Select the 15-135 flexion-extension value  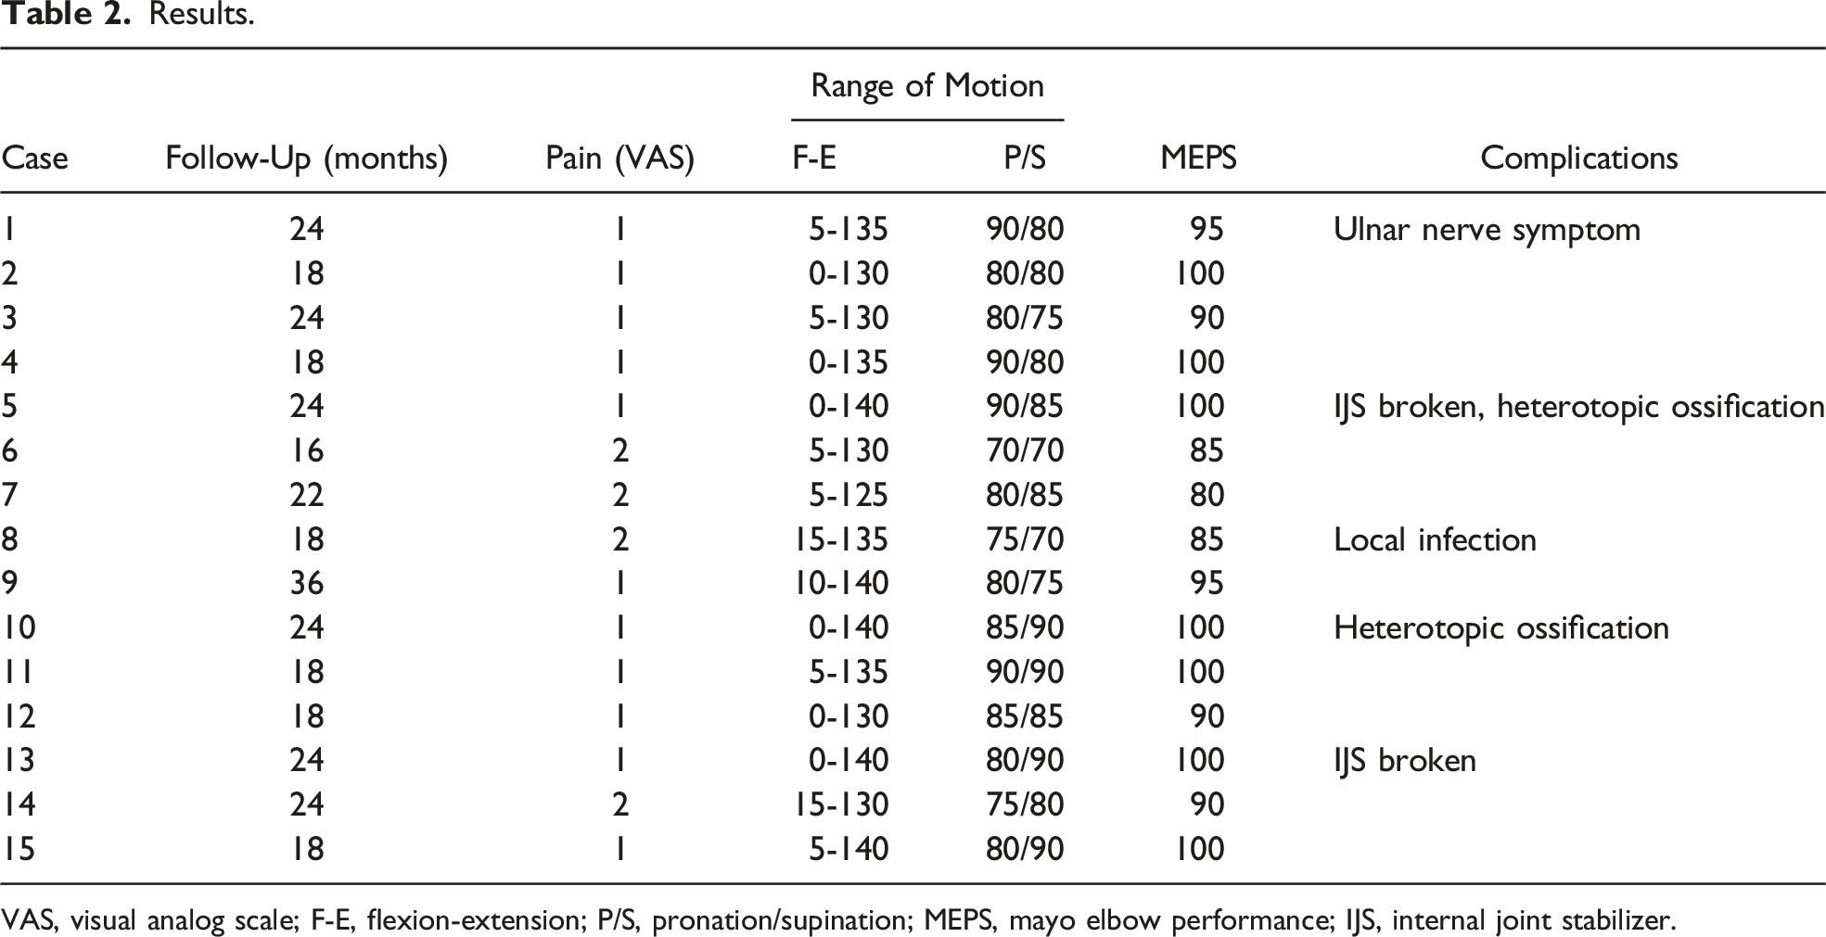click(839, 539)
